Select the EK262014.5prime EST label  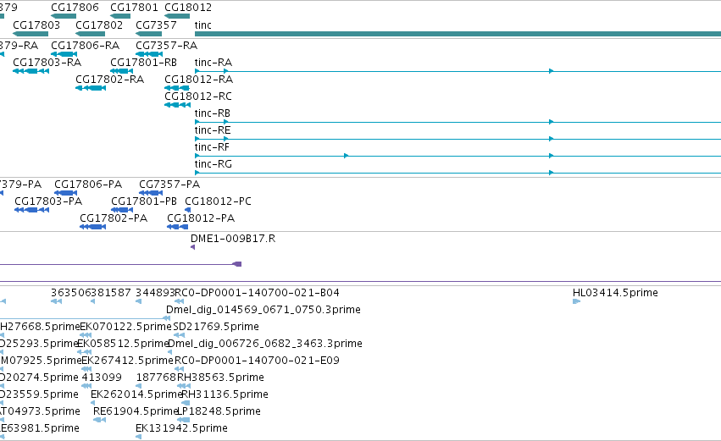point(136,395)
